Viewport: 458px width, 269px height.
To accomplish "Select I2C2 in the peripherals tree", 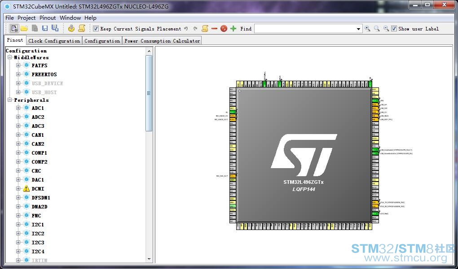I will (x=38, y=234).
